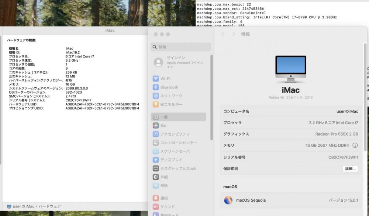Open Bluetooth icon in sidebar
This screenshot has height=216, width=369.
(x=156, y=87)
